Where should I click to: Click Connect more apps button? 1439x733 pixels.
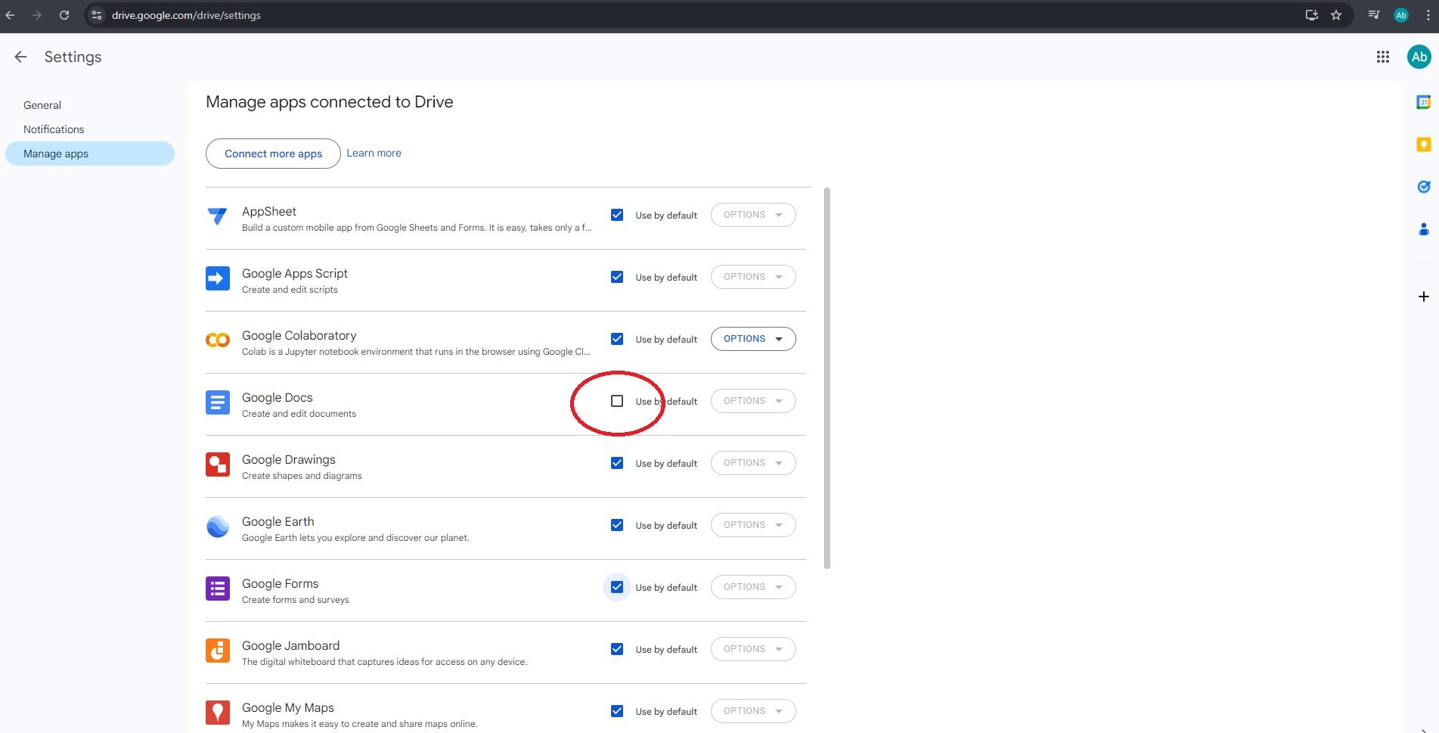pyautogui.click(x=273, y=154)
